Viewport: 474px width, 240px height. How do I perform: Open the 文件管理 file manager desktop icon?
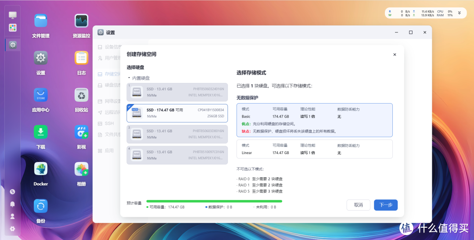click(x=40, y=21)
